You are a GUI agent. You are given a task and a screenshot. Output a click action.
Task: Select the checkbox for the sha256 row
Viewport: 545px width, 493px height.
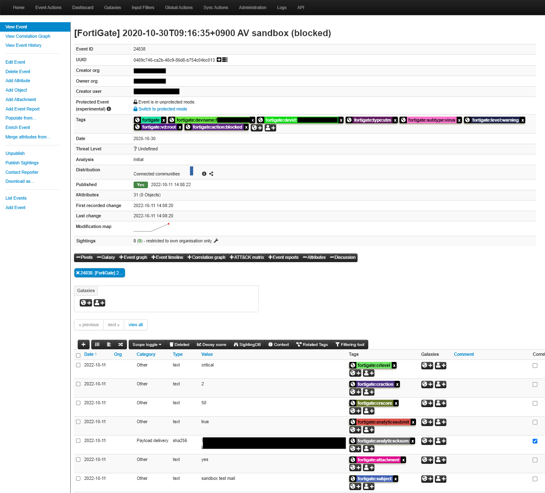78,440
